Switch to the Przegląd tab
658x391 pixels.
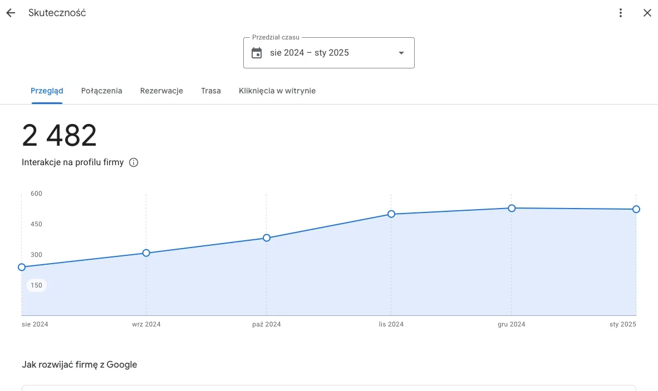(x=47, y=91)
